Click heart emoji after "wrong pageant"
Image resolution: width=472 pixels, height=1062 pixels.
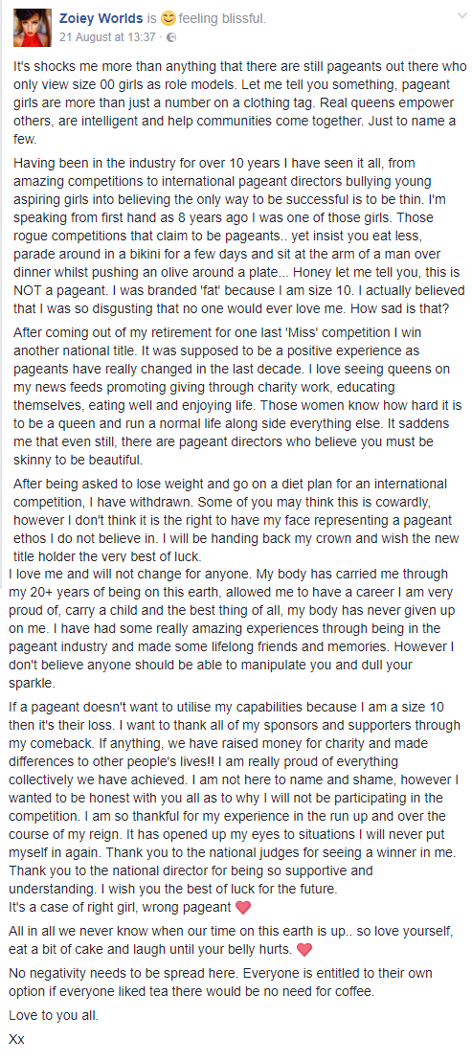[x=242, y=907]
